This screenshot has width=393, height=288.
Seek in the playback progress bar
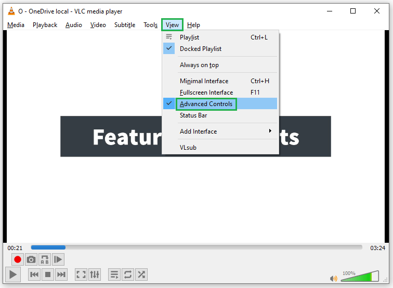[197, 247]
